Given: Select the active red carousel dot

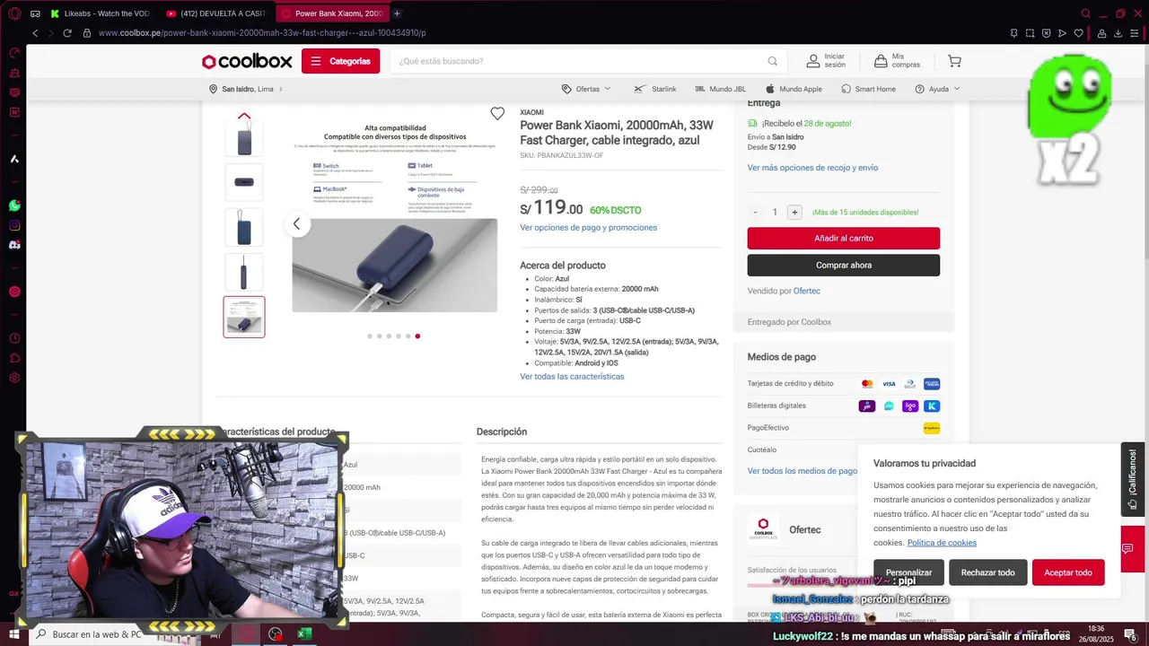Looking at the screenshot, I should 417,336.
